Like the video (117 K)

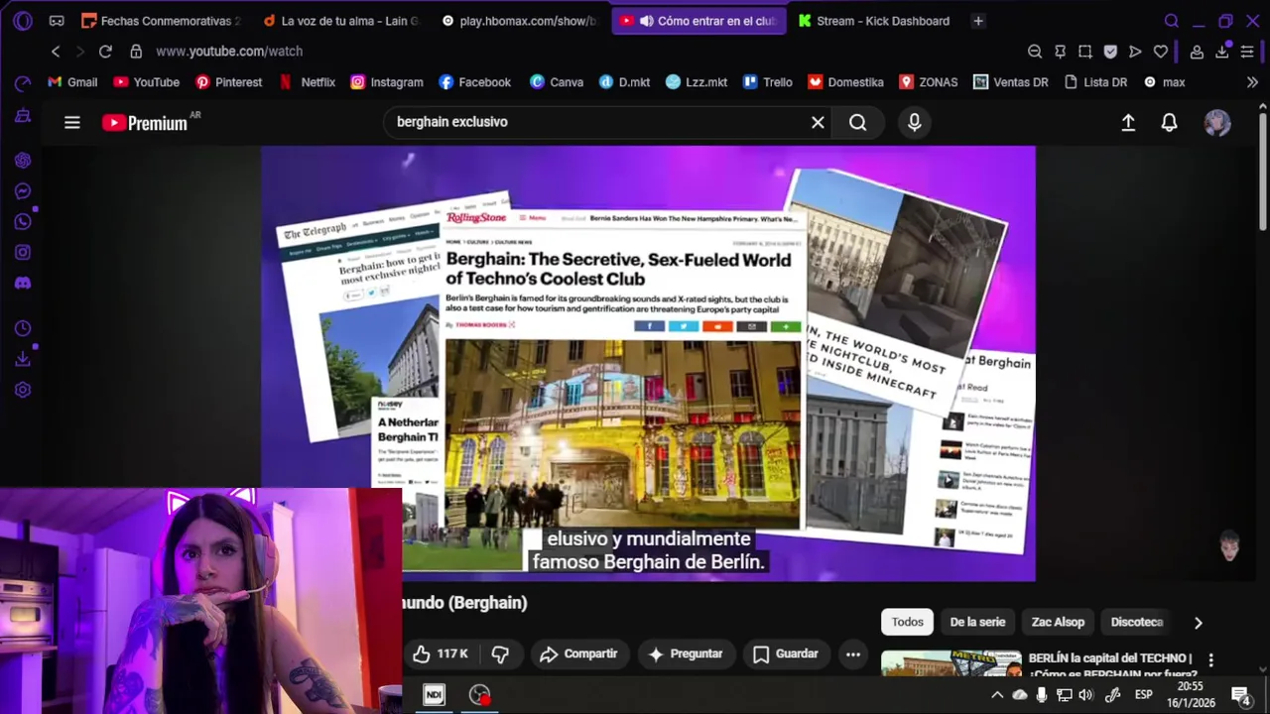442,654
